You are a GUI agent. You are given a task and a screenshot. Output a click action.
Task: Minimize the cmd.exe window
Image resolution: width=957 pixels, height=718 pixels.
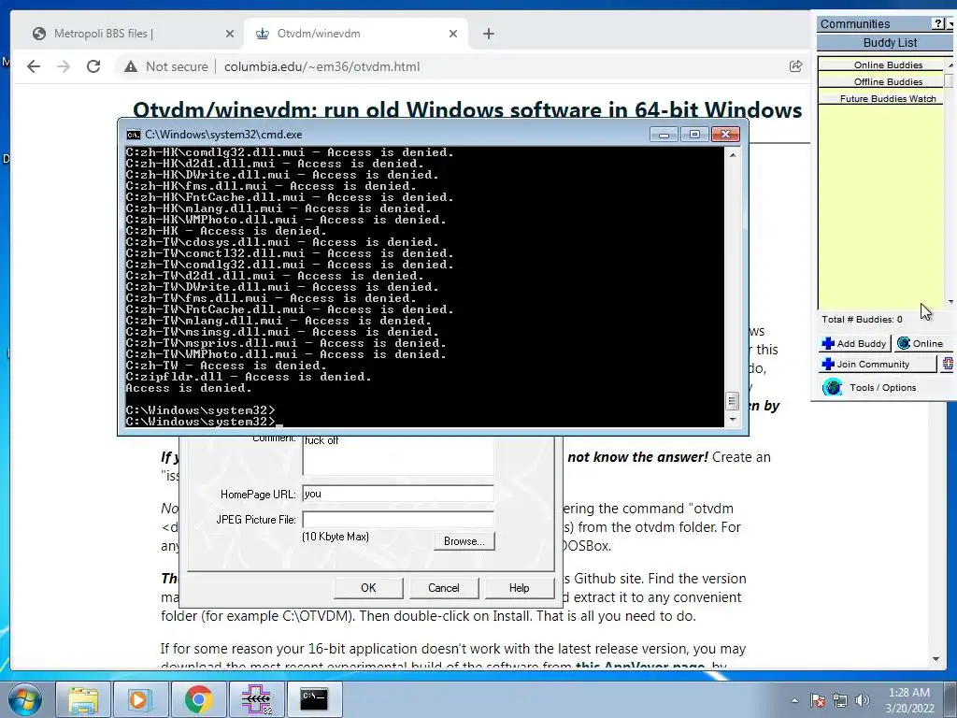664,134
